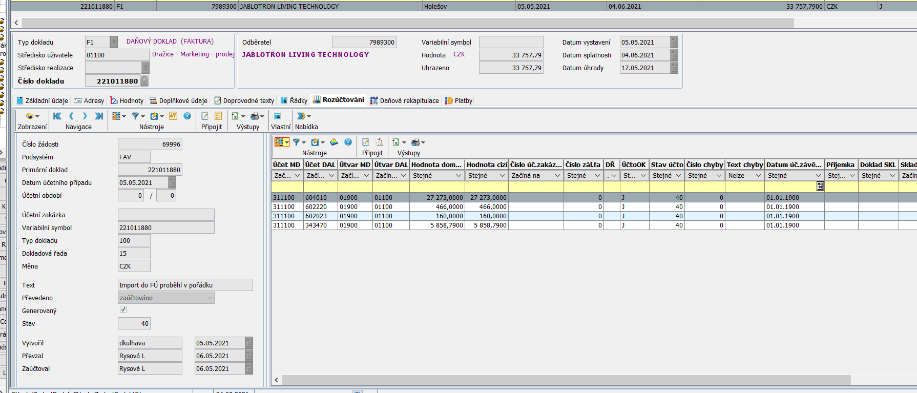
Task: Open the Platby tab
Action: (459, 100)
